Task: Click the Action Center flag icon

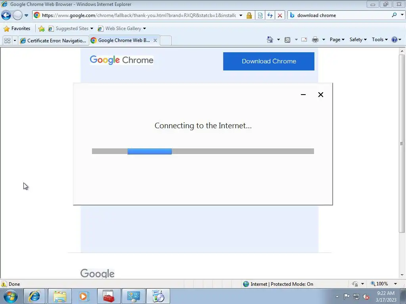Action: (347, 296)
